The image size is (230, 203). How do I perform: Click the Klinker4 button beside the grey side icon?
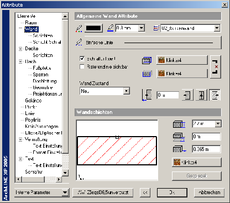click(182, 74)
